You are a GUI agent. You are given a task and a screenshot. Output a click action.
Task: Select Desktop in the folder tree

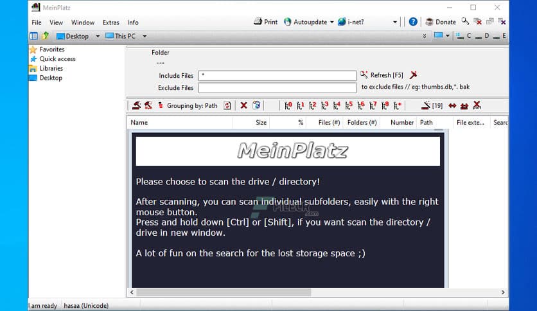[51, 78]
